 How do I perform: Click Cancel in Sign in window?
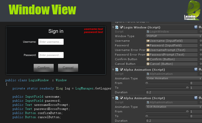(x=68, y=68)
